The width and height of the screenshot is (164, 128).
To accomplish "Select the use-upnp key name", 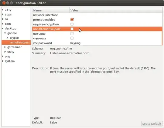I will coord(39,34).
